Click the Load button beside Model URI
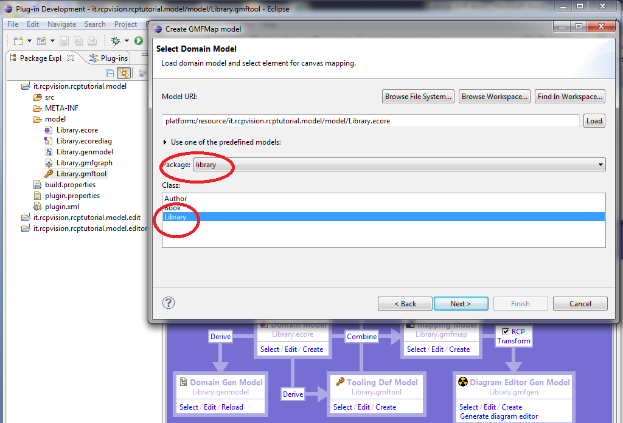 [x=594, y=120]
